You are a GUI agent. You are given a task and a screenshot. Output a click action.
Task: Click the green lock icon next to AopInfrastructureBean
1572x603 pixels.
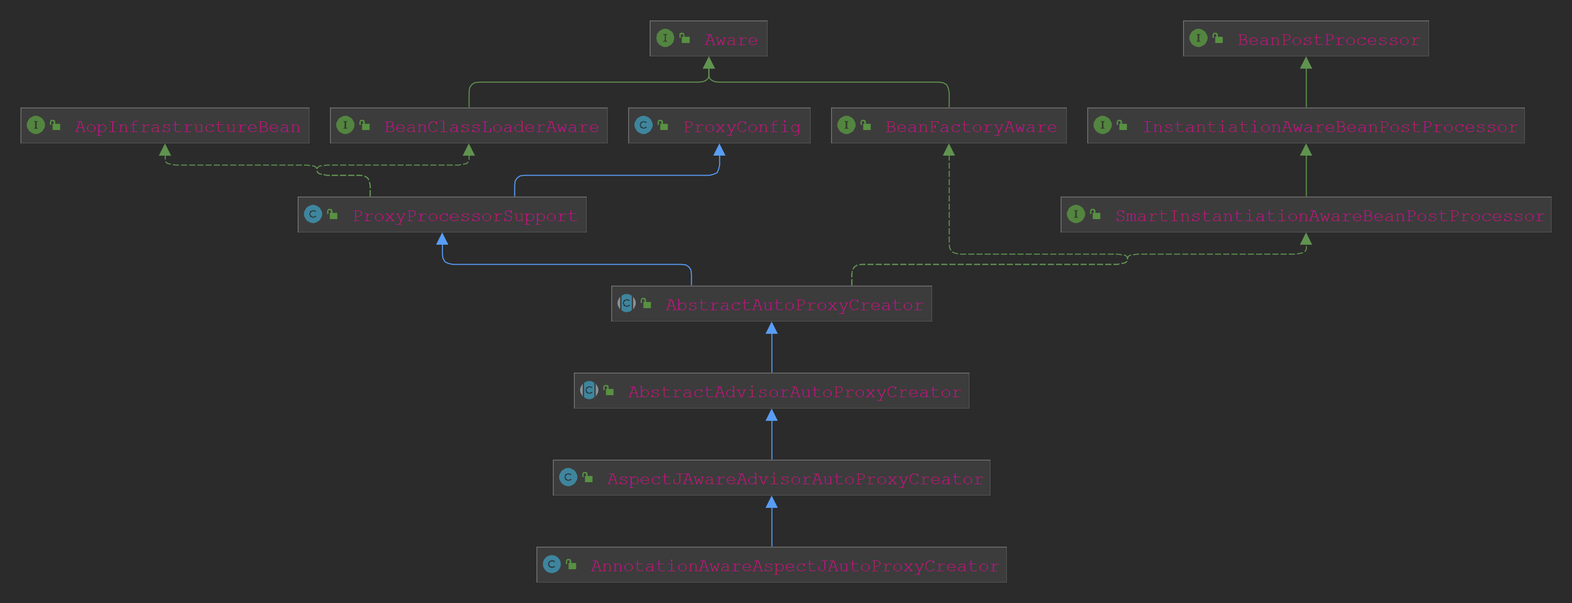coord(55,125)
